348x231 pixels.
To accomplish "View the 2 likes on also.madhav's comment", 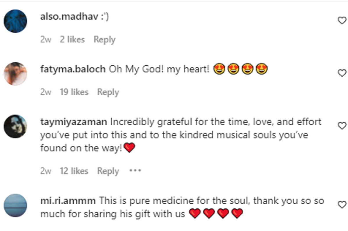I will pyautogui.click(x=72, y=39).
